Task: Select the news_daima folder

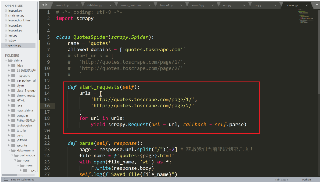Action: click(x=25, y=111)
